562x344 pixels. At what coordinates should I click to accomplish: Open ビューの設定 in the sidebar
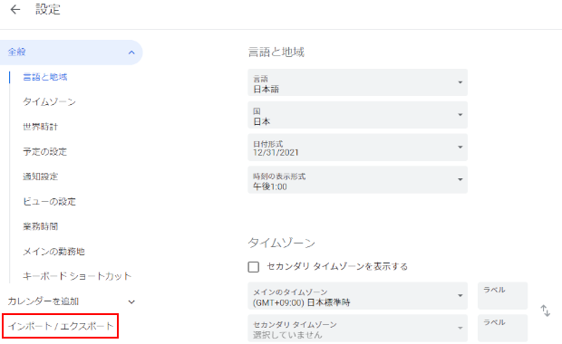point(49,202)
